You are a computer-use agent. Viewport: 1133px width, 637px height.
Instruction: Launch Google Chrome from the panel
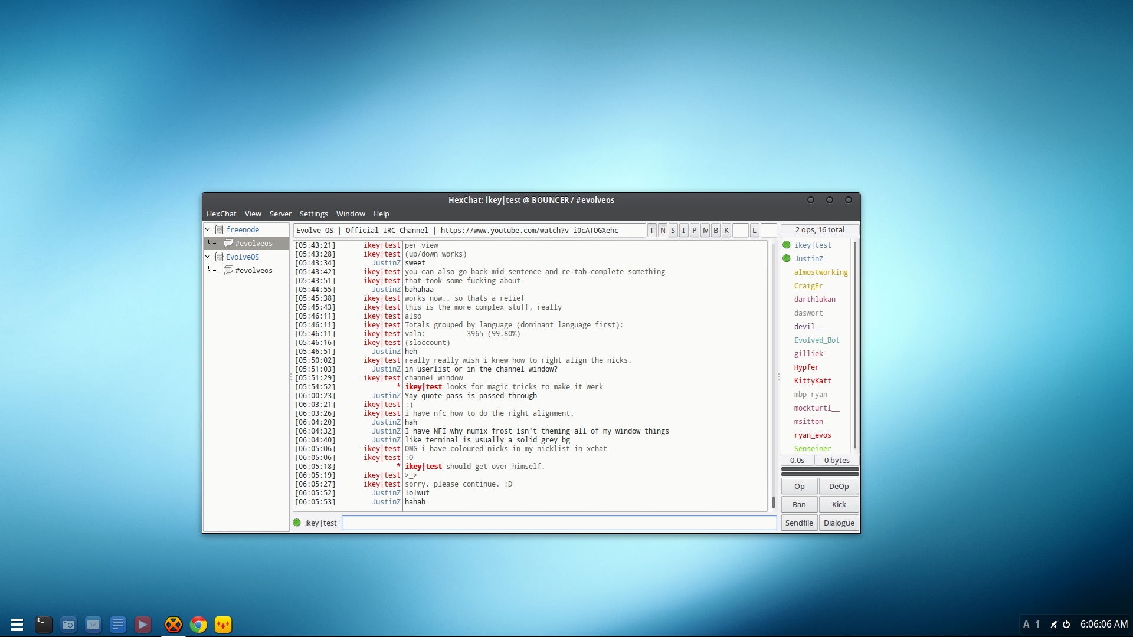(x=198, y=624)
